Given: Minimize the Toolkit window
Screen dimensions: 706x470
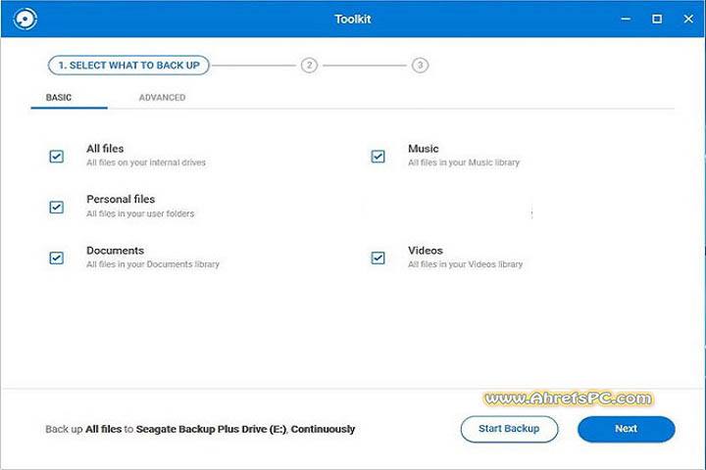Looking at the screenshot, I should tap(626, 19).
